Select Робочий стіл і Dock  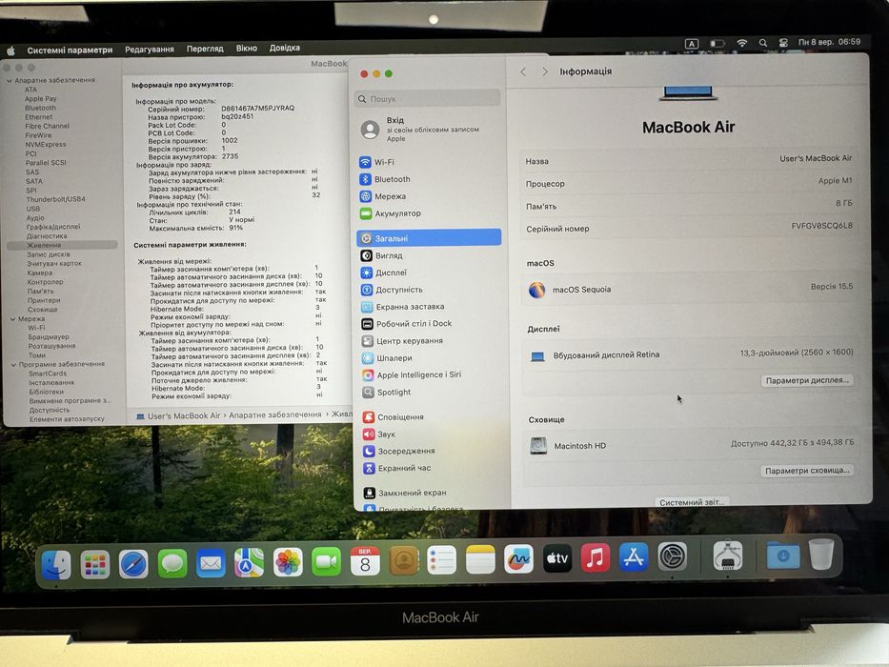(x=429, y=324)
